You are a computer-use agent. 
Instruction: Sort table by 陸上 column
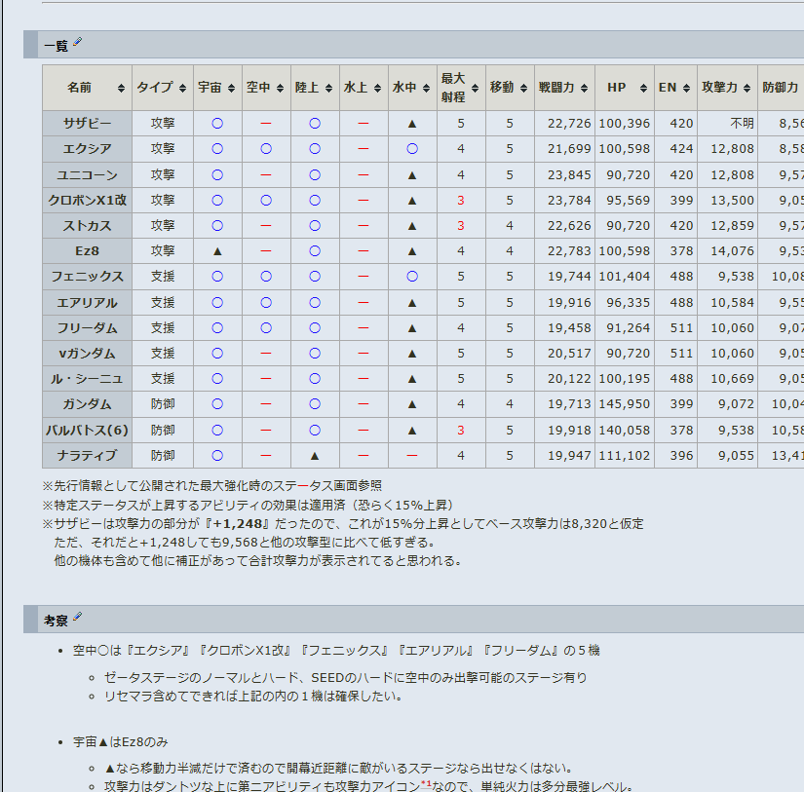tap(315, 88)
